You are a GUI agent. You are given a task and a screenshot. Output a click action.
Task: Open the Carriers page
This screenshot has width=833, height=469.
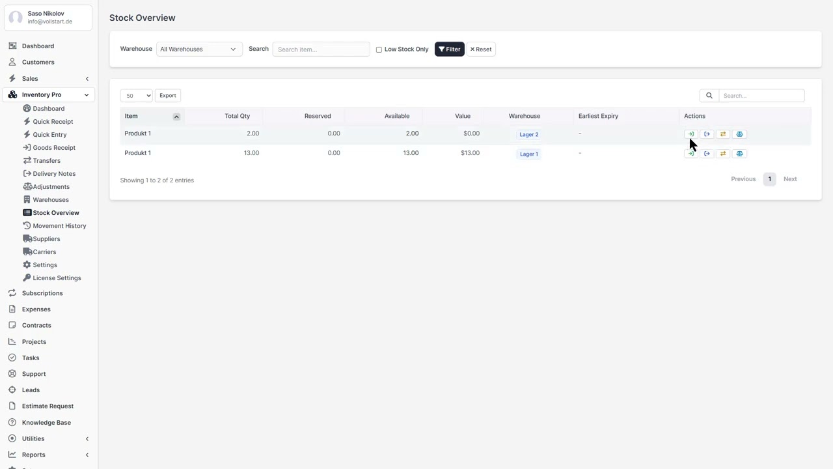(44, 251)
